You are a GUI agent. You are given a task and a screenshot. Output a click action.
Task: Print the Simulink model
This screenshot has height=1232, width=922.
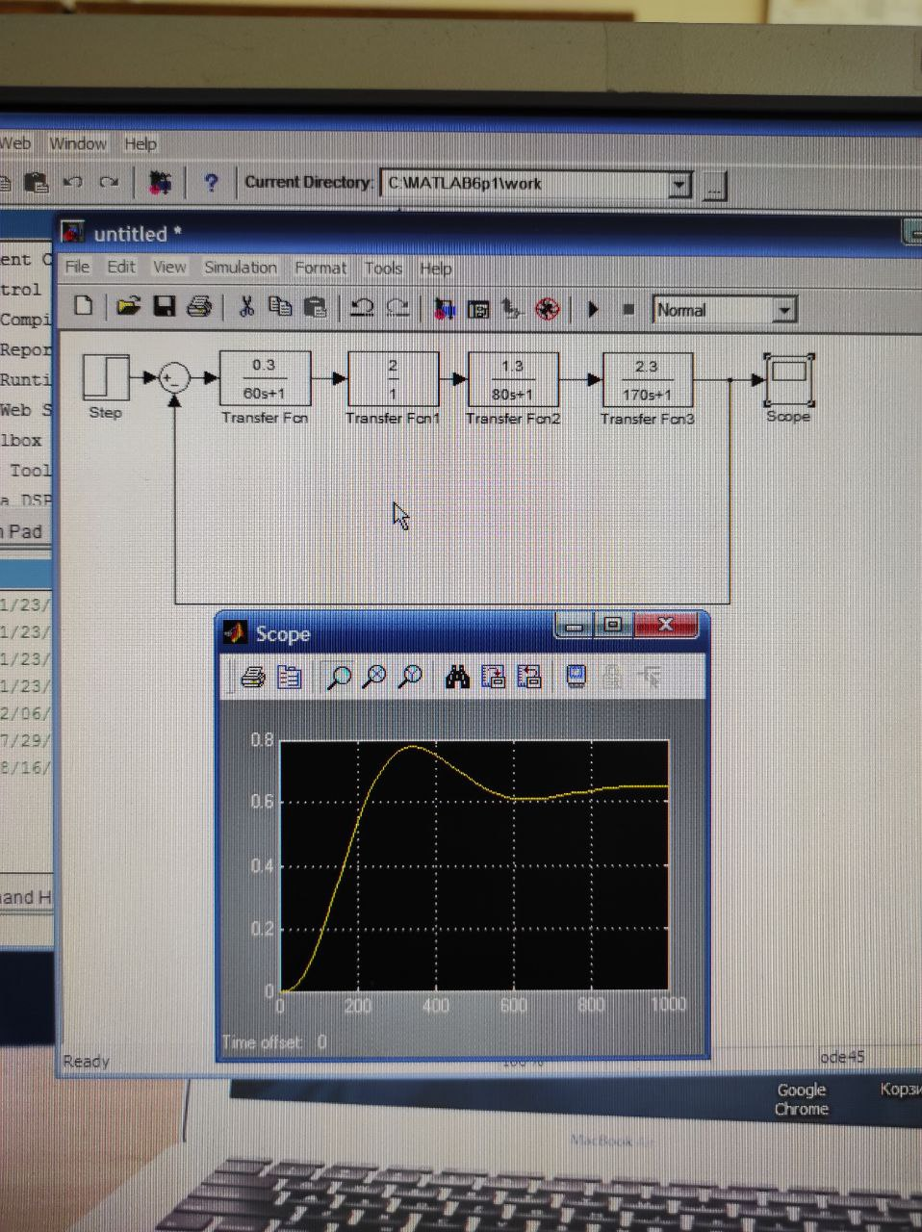click(x=199, y=306)
